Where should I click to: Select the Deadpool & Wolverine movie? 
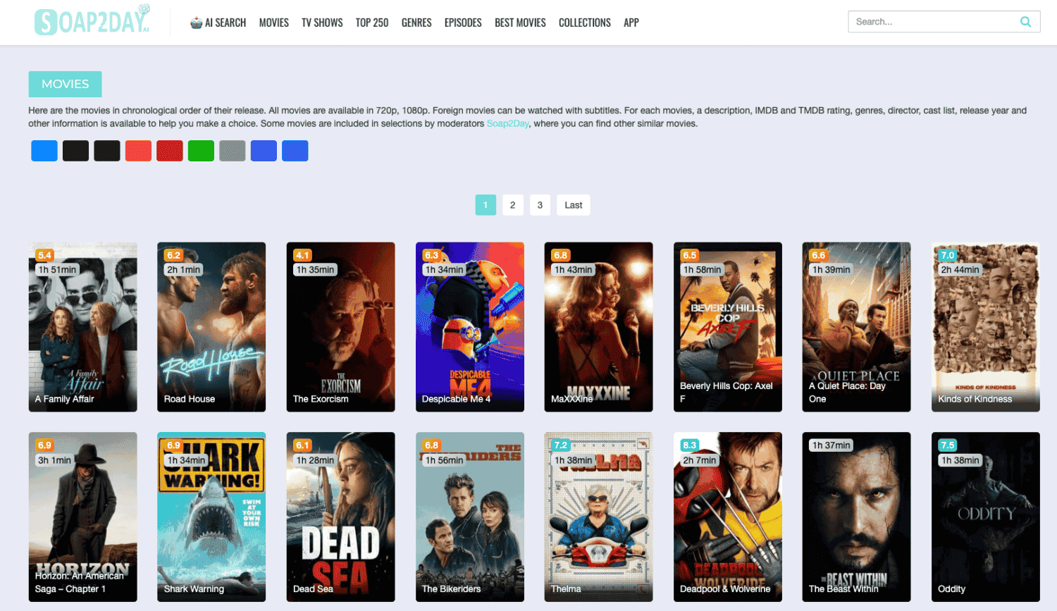click(x=728, y=517)
